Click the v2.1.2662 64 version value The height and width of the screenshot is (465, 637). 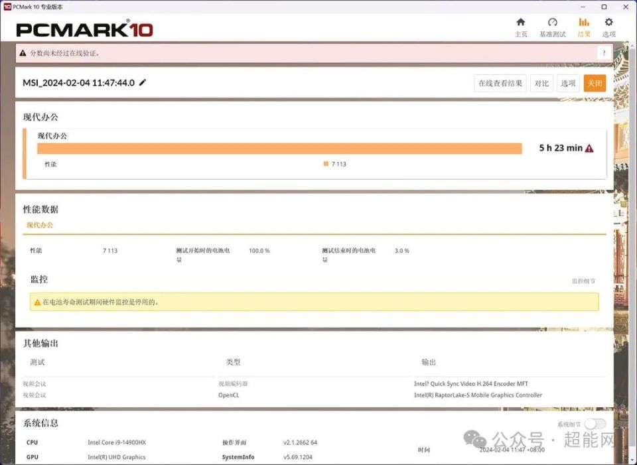point(300,442)
